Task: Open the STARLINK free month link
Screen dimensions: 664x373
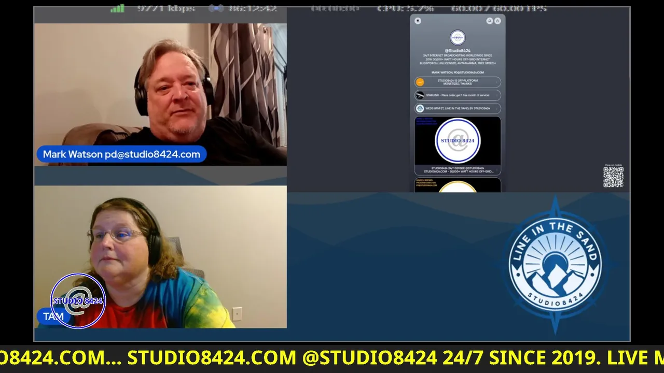Action: (458, 95)
